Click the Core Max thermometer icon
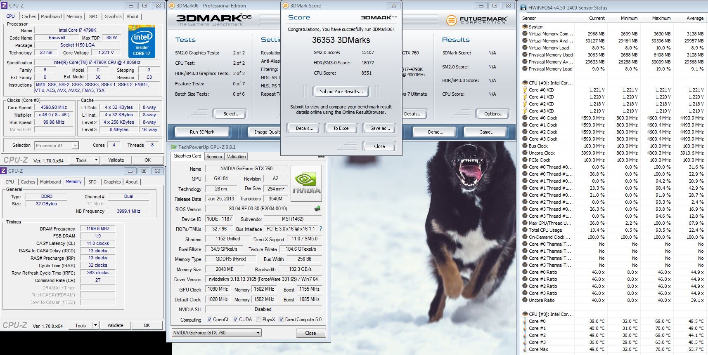This screenshot has width=708, height=355. tap(525, 349)
